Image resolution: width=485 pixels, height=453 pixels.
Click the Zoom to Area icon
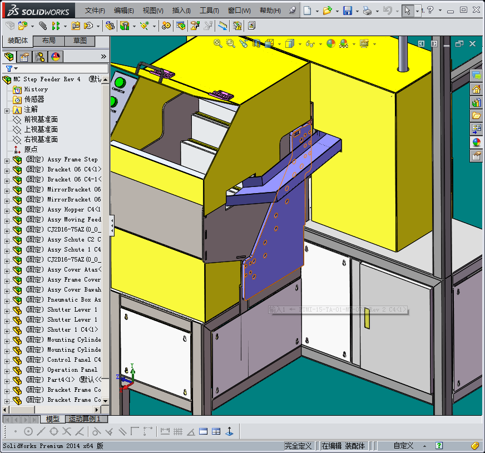click(x=230, y=43)
